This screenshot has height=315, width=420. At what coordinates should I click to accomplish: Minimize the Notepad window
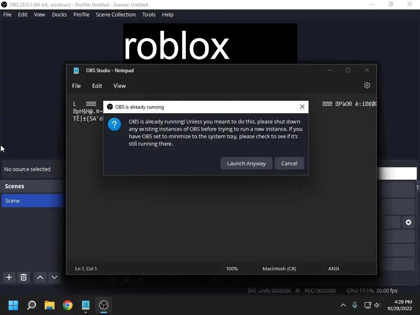(330, 70)
